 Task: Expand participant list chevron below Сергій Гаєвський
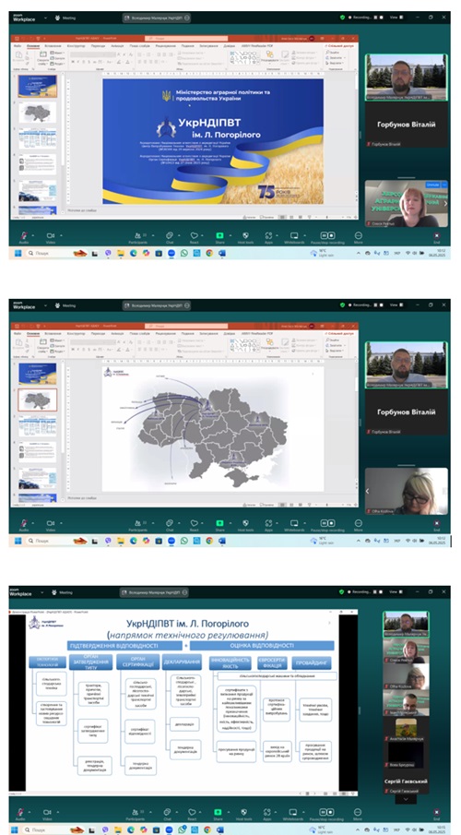coord(407,799)
